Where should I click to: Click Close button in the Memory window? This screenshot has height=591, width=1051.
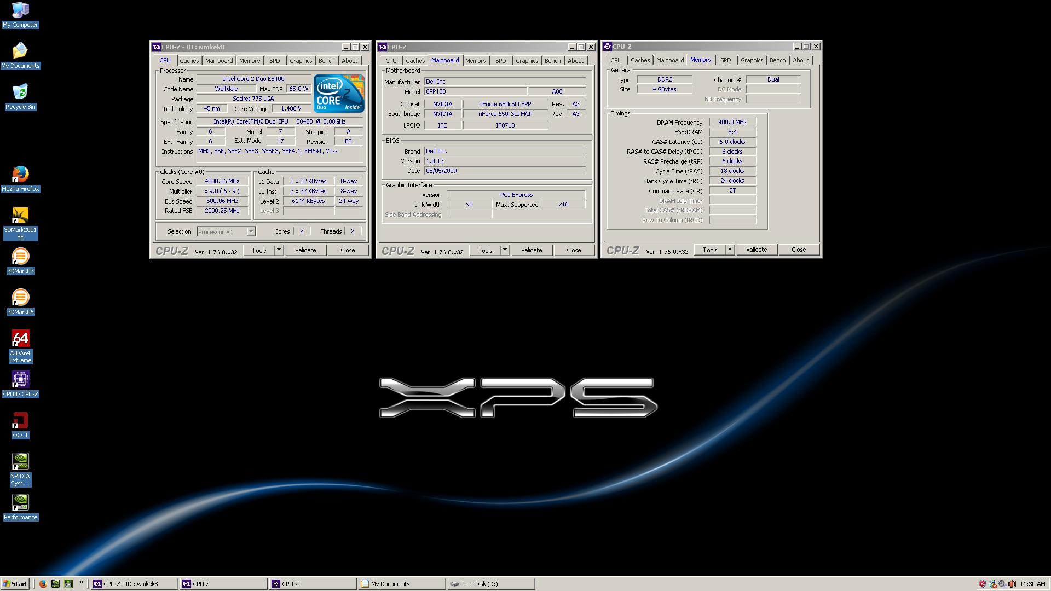click(x=799, y=250)
